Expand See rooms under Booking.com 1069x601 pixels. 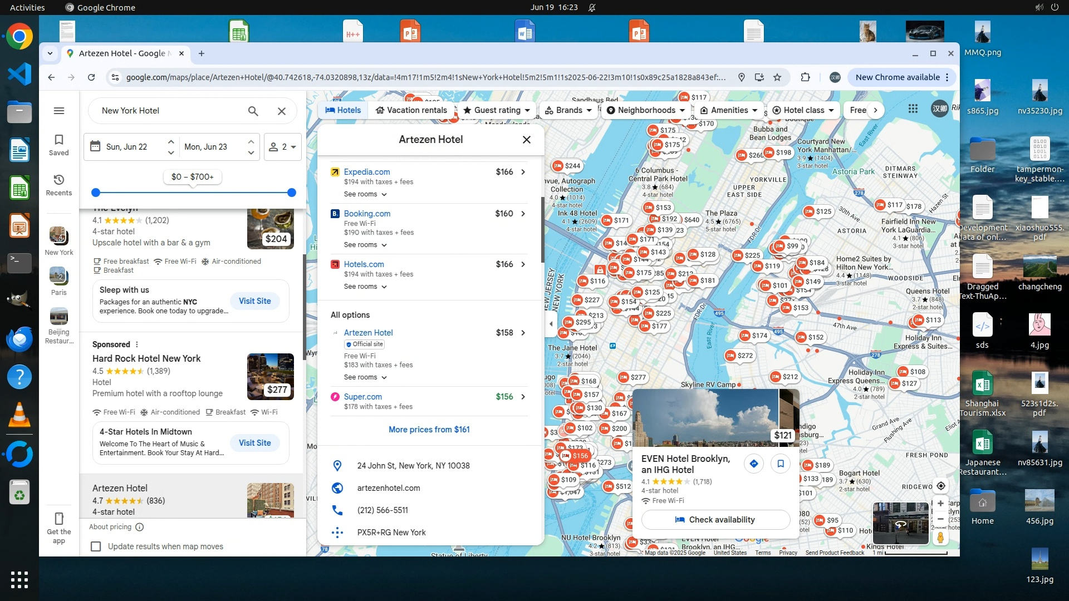point(365,245)
